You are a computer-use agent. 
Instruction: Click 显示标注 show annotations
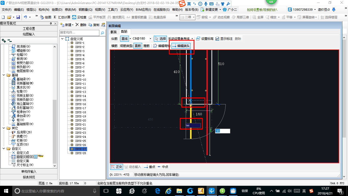(224, 39)
